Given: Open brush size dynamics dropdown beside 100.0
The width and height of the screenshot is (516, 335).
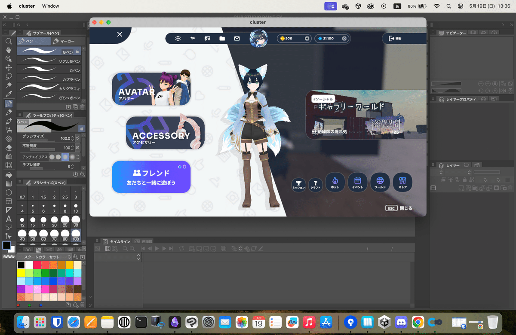Looking at the screenshot, I should [77, 138].
